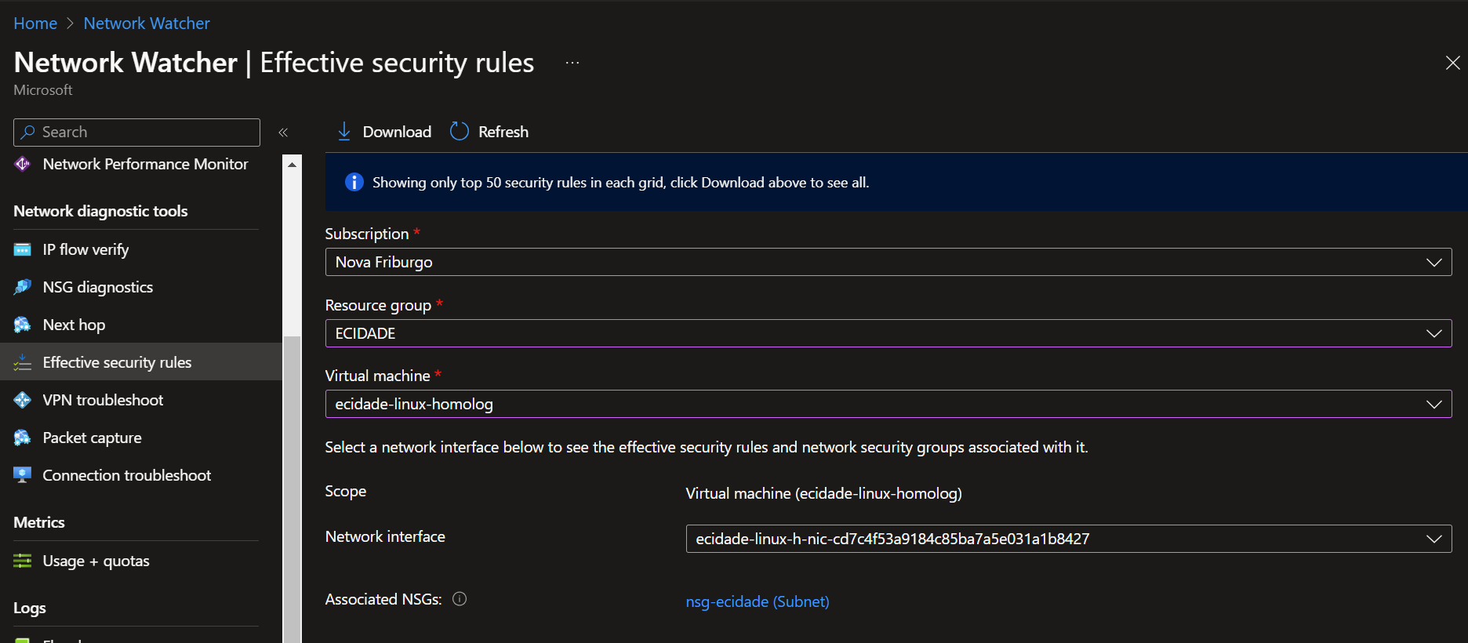Click the IP flow verify icon

pyautogui.click(x=23, y=249)
